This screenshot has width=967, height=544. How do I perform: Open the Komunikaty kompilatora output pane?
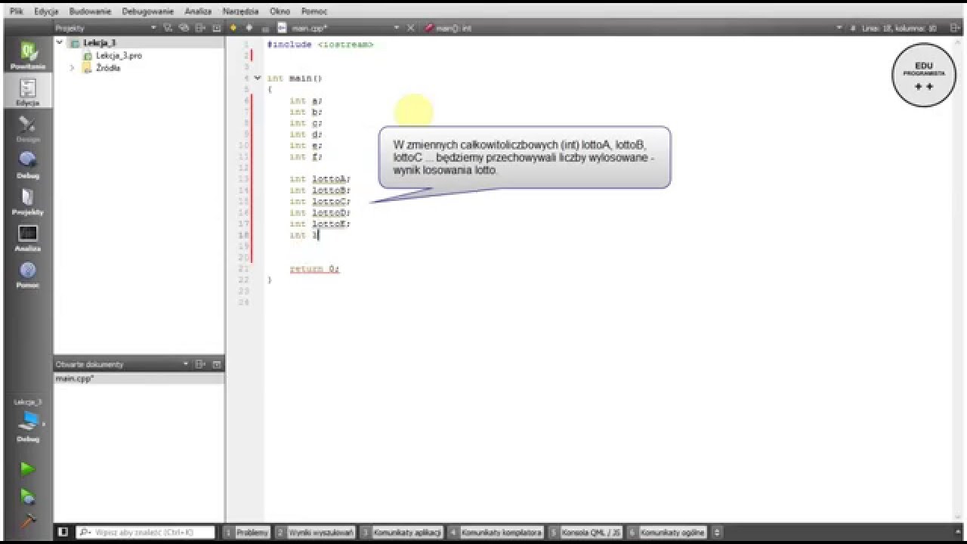496,532
